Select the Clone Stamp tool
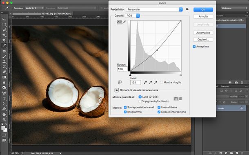The width and height of the screenshot is (249, 155). coord(4,62)
